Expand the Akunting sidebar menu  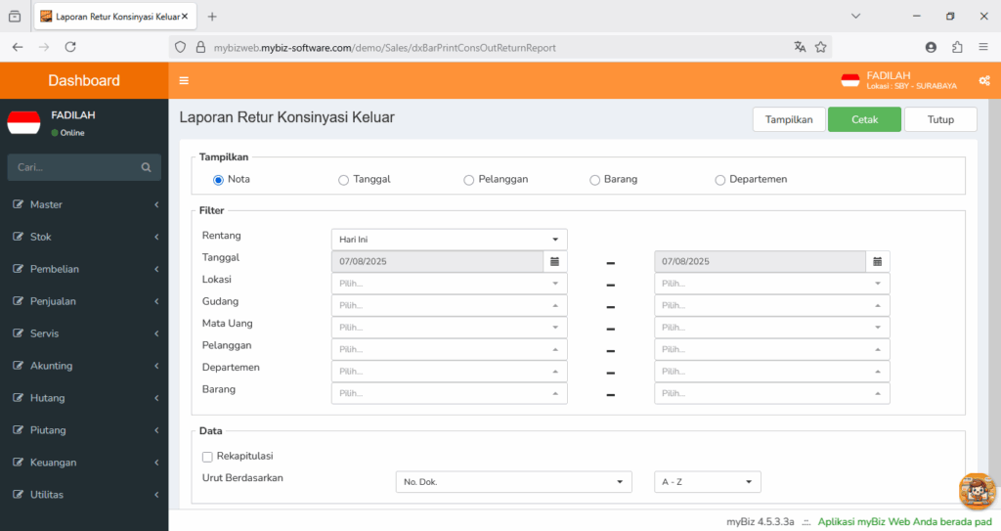click(84, 366)
